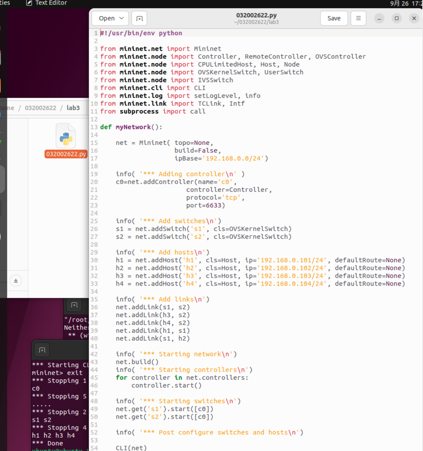Click 'mininet> exit' in lower terminal
Viewport: 423px width, 451px height.
(57, 373)
